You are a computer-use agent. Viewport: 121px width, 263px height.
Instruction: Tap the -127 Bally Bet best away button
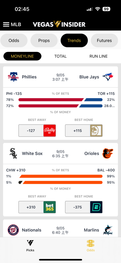(37, 130)
